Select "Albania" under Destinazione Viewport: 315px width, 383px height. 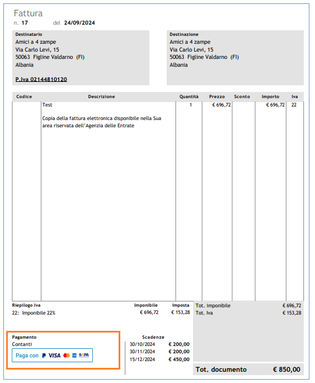click(178, 65)
